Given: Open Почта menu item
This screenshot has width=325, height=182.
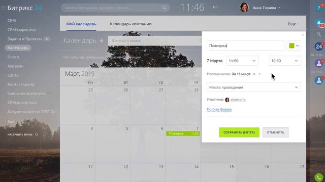Looking at the screenshot, I should coord(13,57).
